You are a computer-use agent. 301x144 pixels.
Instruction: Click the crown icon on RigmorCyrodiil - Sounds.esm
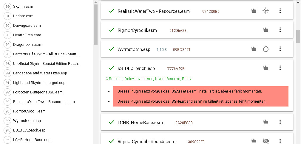[254, 141]
